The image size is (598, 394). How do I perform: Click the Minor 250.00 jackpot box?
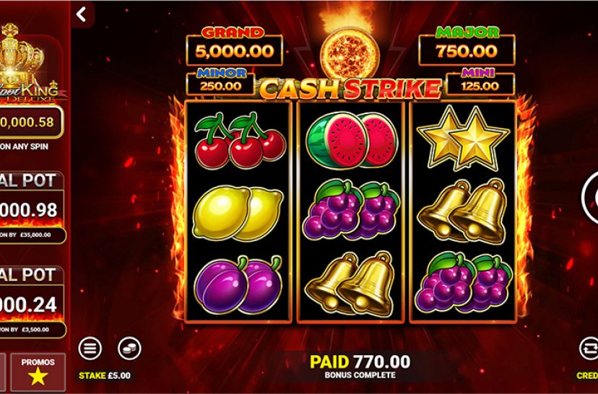[x=220, y=82]
